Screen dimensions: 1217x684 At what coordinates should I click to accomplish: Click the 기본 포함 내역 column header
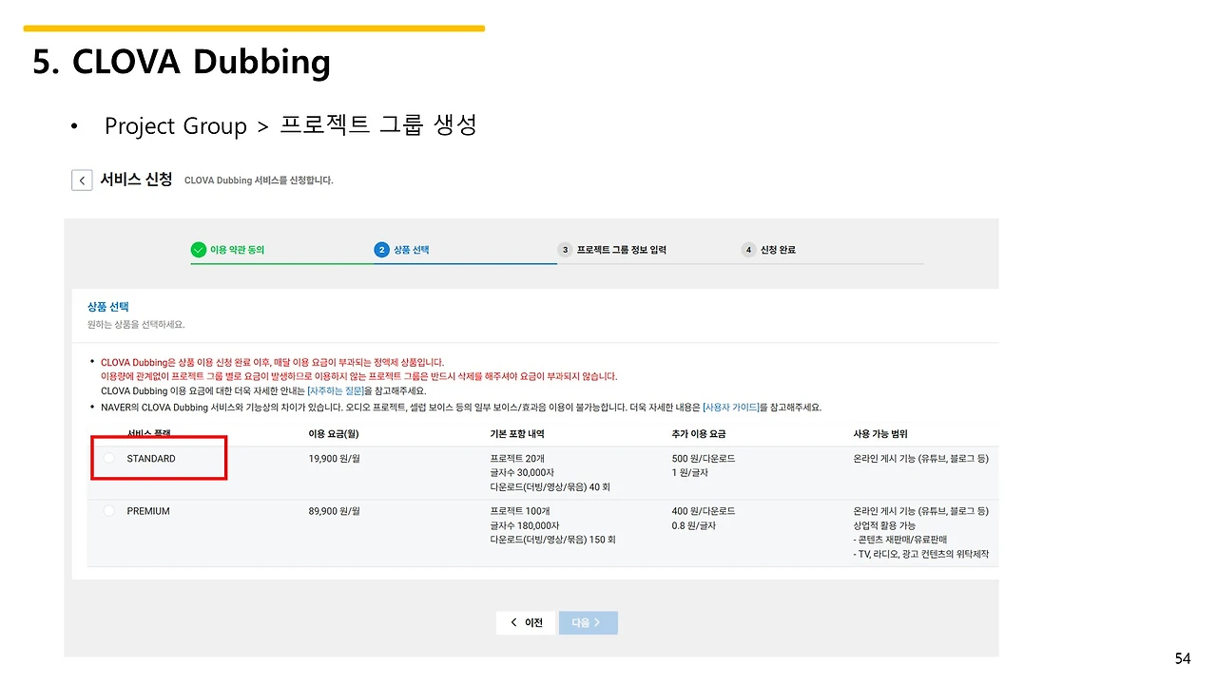[517, 434]
